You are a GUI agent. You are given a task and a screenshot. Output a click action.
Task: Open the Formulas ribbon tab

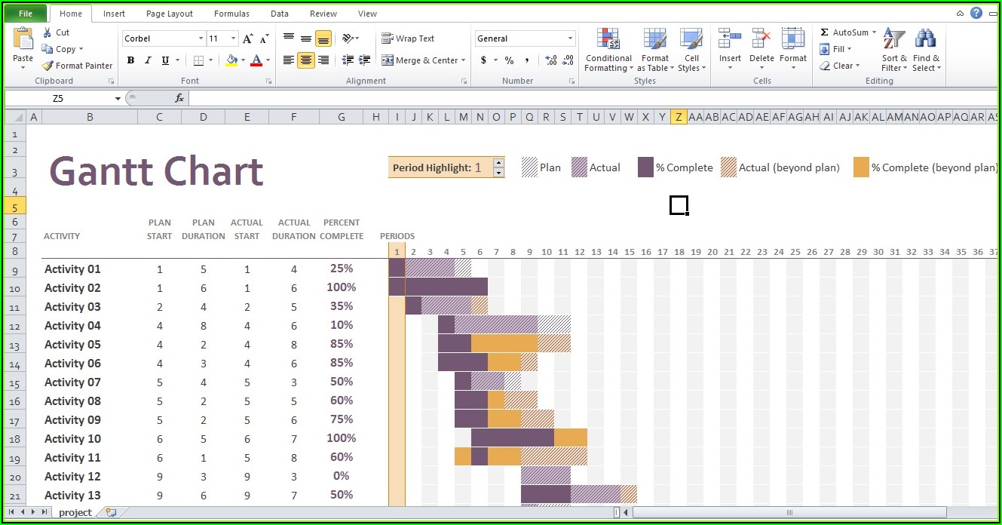231,14
